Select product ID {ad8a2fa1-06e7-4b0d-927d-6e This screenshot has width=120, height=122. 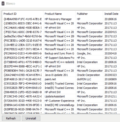pyautogui.click(x=23, y=36)
